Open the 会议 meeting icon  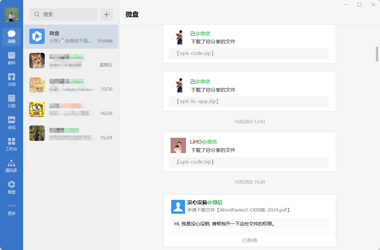click(11, 123)
